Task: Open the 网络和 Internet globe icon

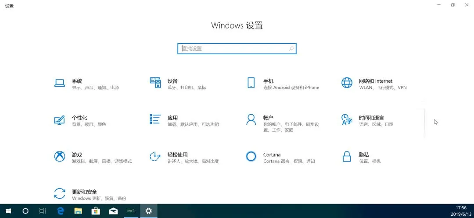Action: click(347, 83)
